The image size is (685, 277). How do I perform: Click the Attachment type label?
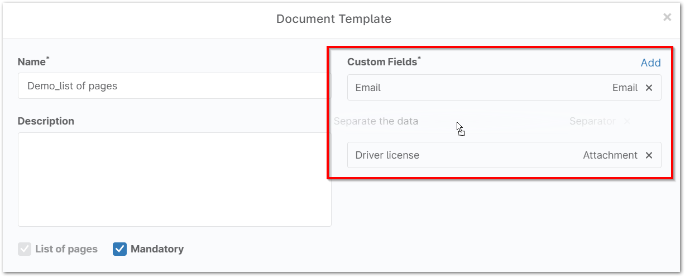pyautogui.click(x=610, y=155)
